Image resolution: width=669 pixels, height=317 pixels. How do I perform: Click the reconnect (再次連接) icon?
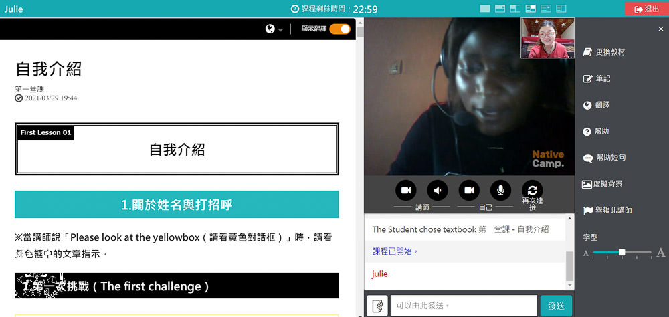click(532, 190)
